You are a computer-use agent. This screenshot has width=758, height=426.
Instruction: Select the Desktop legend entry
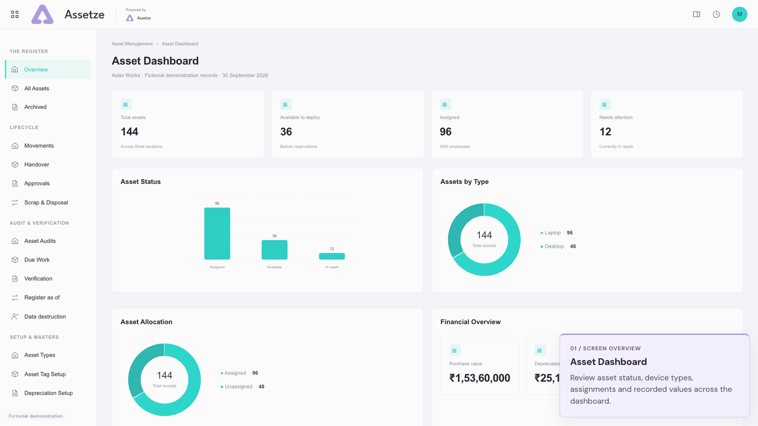558,247
